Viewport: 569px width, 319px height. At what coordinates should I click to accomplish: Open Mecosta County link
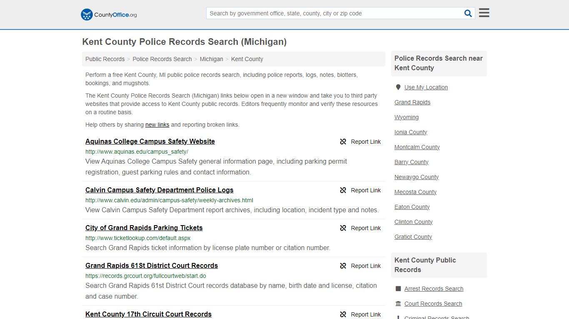click(x=415, y=192)
